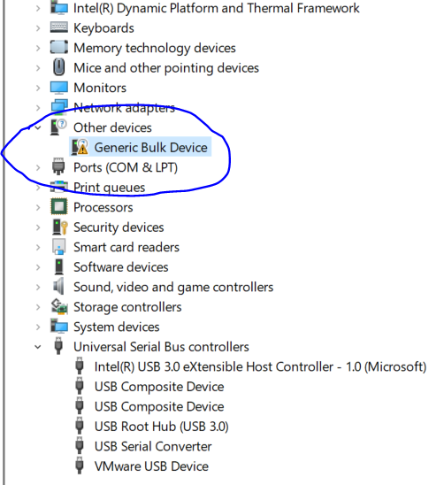
Task: Expand the Memory technology devices node
Action: pos(38,48)
